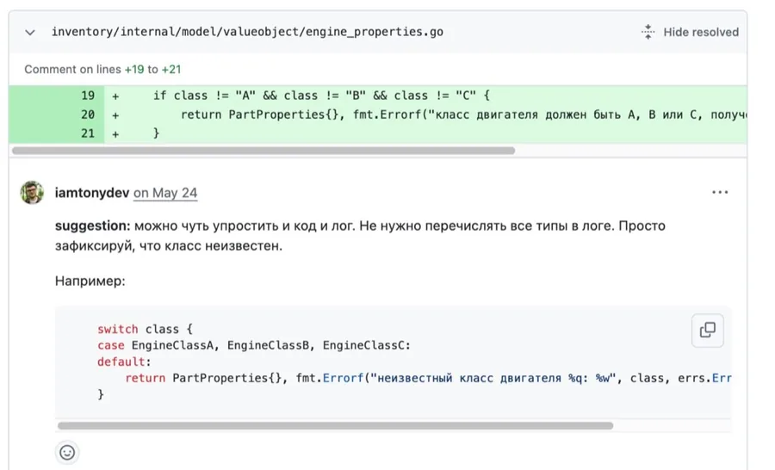This screenshot has width=775, height=470.
Task: Select diff line number 19
Action: (88, 96)
